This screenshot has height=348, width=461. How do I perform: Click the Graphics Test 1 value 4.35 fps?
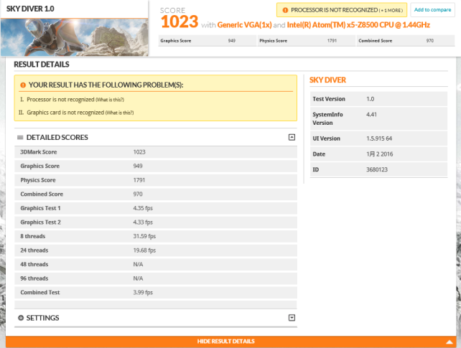pyautogui.click(x=143, y=208)
